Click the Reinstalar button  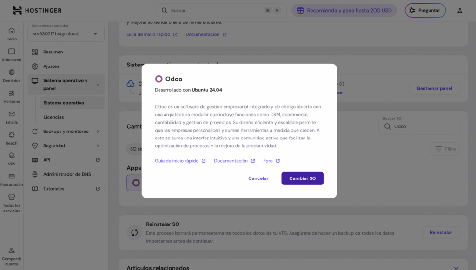441,232
